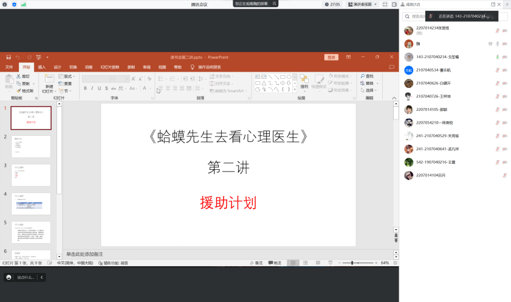
Task: Switch to slide sorter view icon
Action: [307, 263]
